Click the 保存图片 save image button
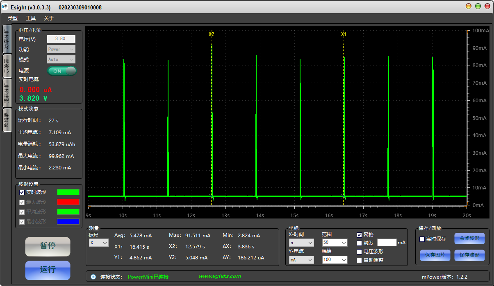 click(435, 255)
